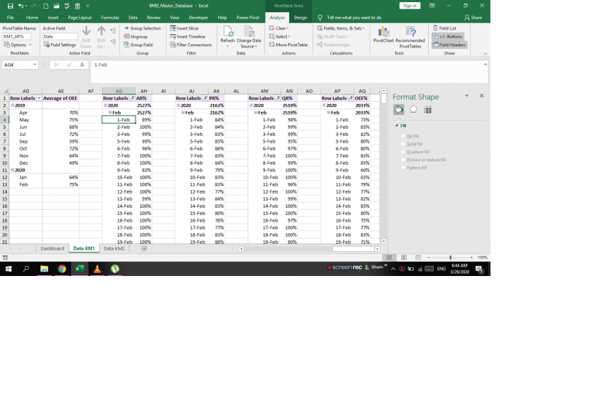The height and width of the screenshot is (414, 604).
Task: Toggle the +/- Buttons display
Action: tap(448, 37)
